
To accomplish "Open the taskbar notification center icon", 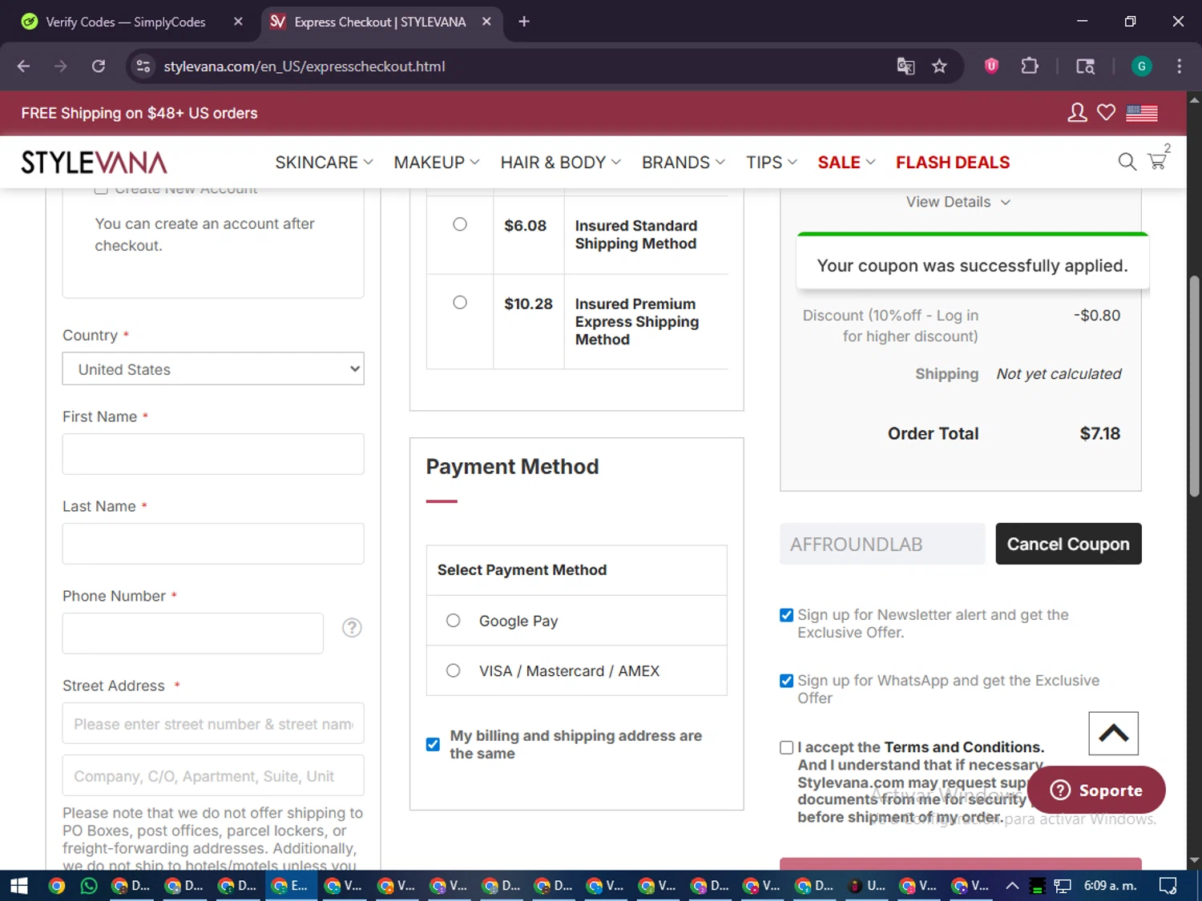I will click(1168, 886).
